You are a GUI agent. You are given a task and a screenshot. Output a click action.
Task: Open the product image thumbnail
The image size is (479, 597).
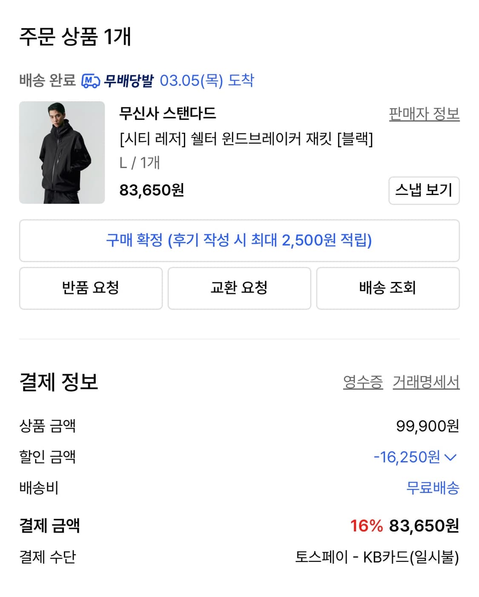(61, 152)
